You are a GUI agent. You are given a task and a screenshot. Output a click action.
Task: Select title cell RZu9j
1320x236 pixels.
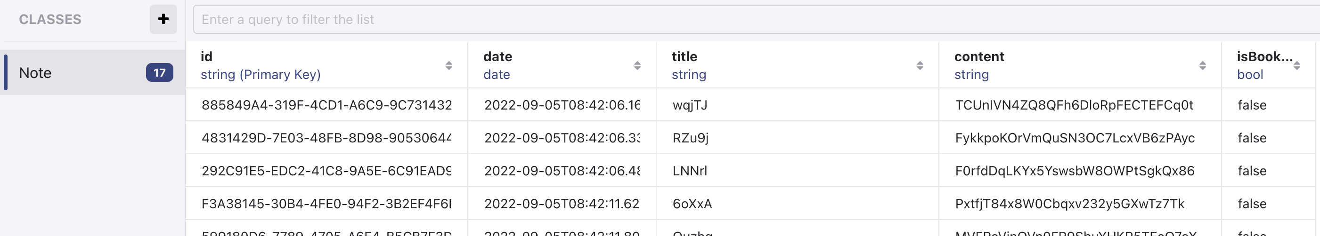[x=798, y=138]
